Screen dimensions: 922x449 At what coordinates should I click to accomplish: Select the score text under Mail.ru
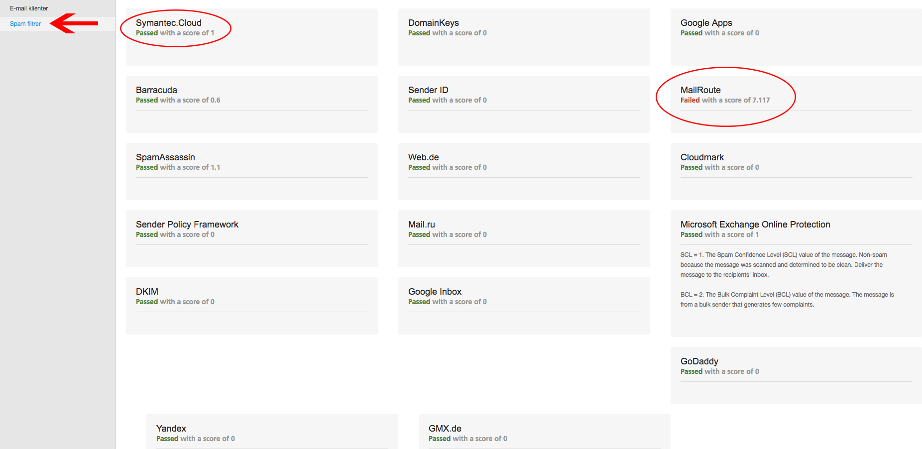pyautogui.click(x=448, y=234)
